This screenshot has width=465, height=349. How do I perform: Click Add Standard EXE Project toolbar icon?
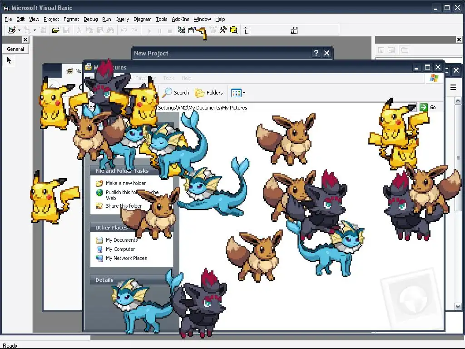click(12, 30)
